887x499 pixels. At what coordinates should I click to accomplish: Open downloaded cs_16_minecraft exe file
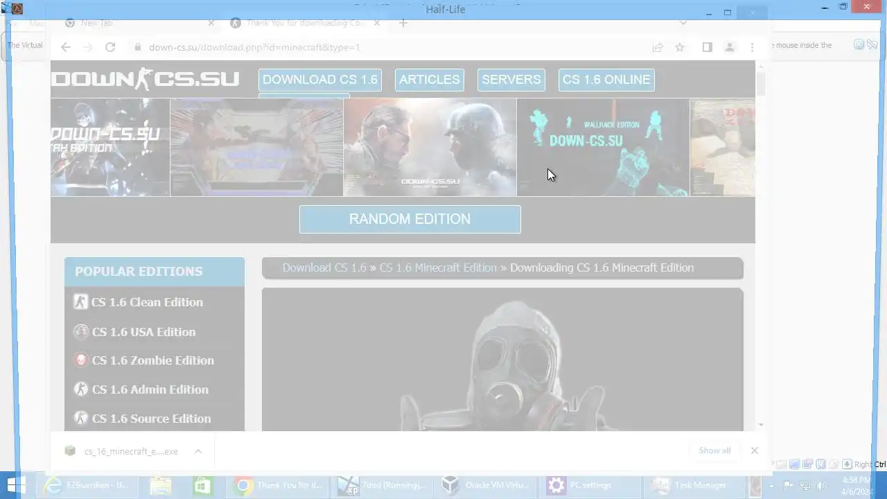point(123,451)
